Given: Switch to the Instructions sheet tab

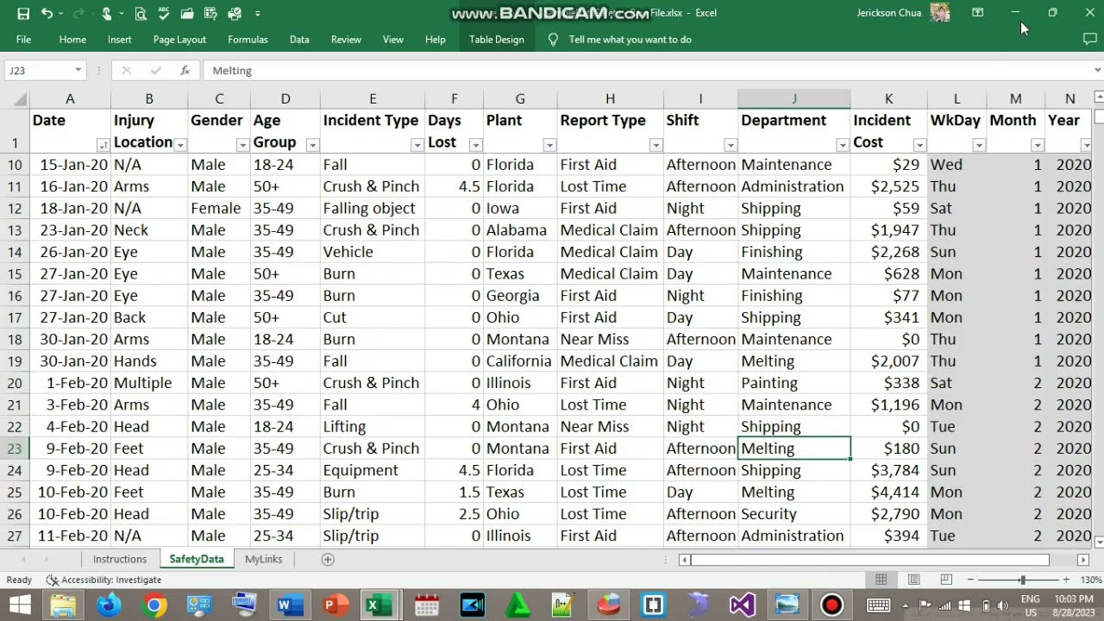Looking at the screenshot, I should (x=120, y=559).
